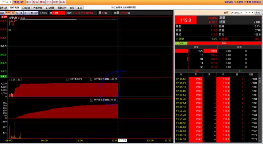Toggle the 浮 chart option button
The height and width of the screenshot is (144, 263).
click(21, 13)
